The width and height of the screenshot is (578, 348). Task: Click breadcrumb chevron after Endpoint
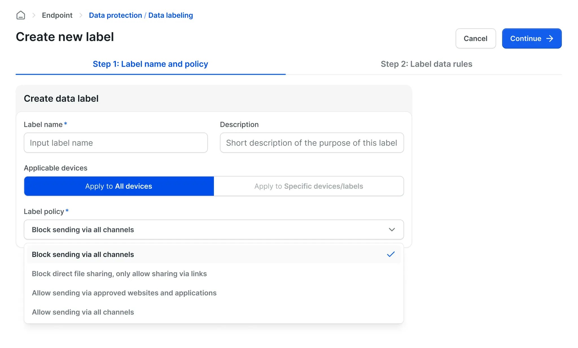[81, 15]
